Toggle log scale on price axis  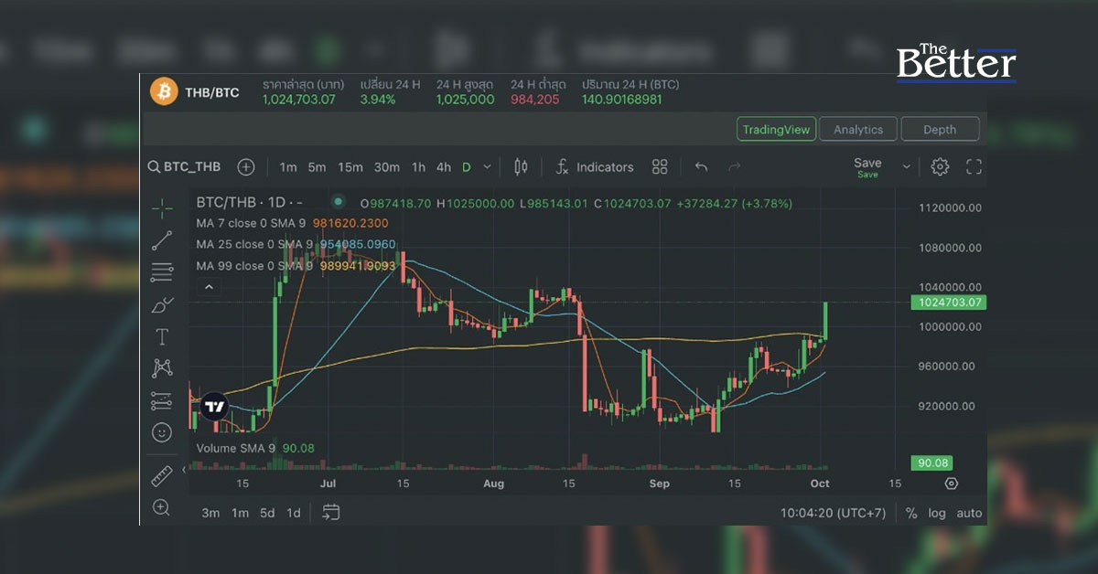[x=937, y=513]
